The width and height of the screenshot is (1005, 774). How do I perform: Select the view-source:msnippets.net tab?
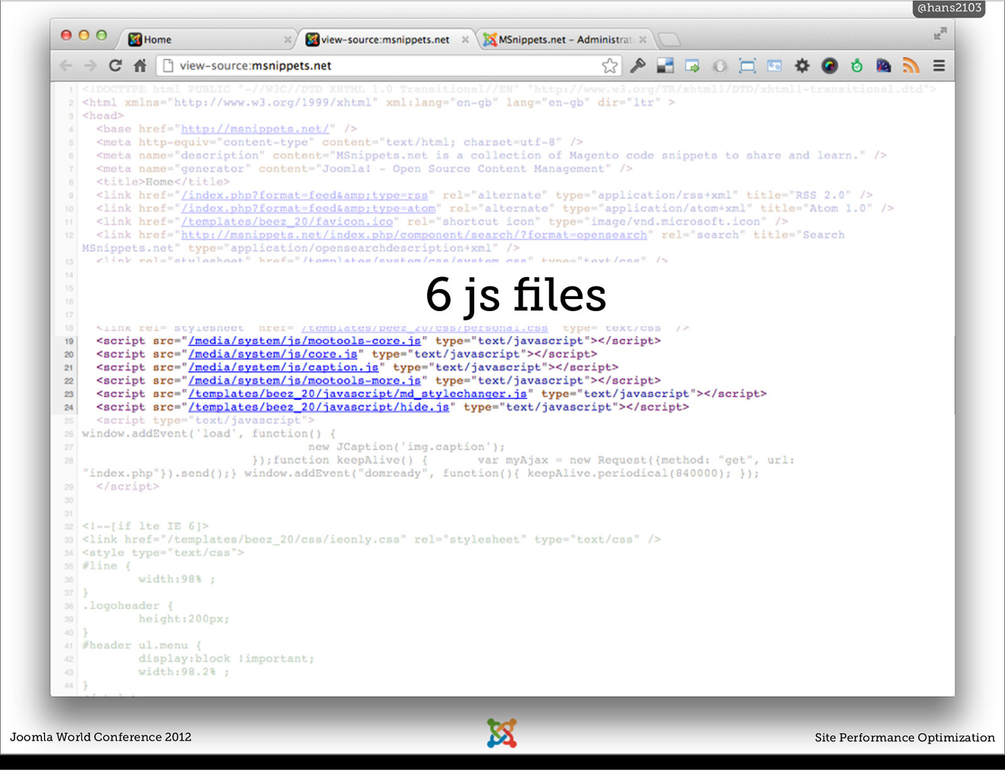(386, 40)
